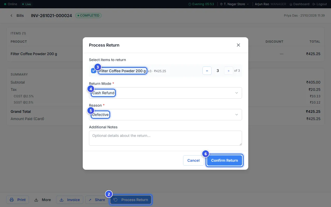Click the Priya Das timestamp text
The image size is (331, 207).
(x=304, y=16)
